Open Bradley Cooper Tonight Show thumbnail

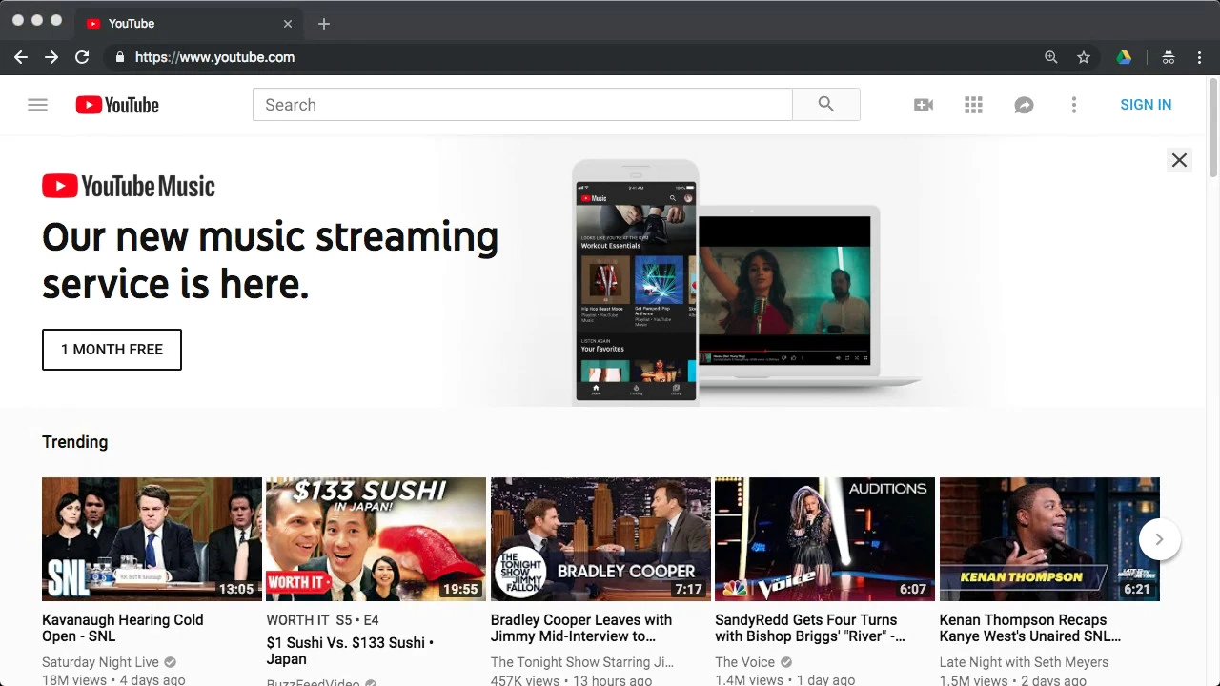point(600,539)
